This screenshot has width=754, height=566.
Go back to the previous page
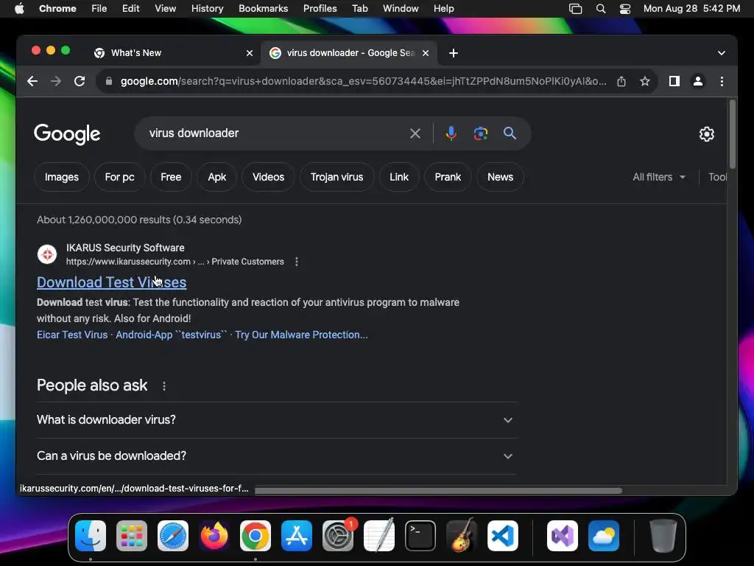(x=32, y=81)
